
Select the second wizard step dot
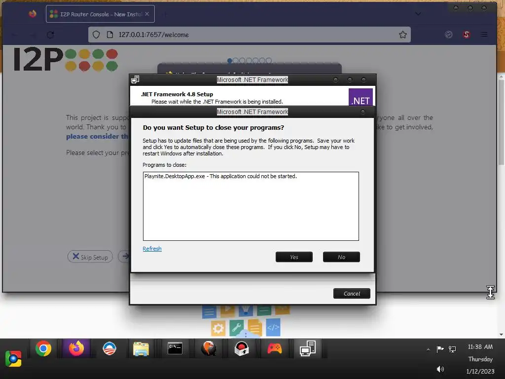click(236, 60)
